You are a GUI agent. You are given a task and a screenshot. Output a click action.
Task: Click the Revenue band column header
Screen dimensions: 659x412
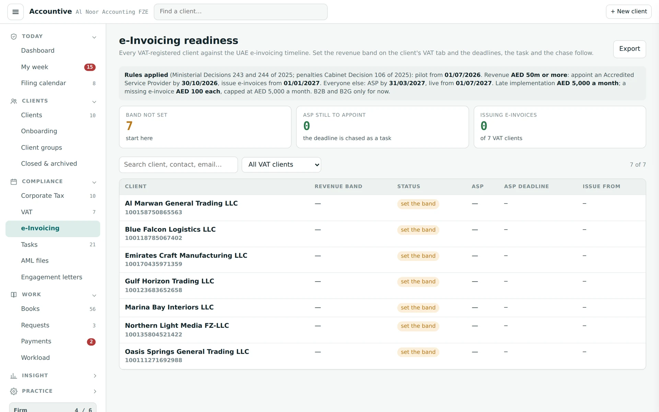click(x=338, y=186)
